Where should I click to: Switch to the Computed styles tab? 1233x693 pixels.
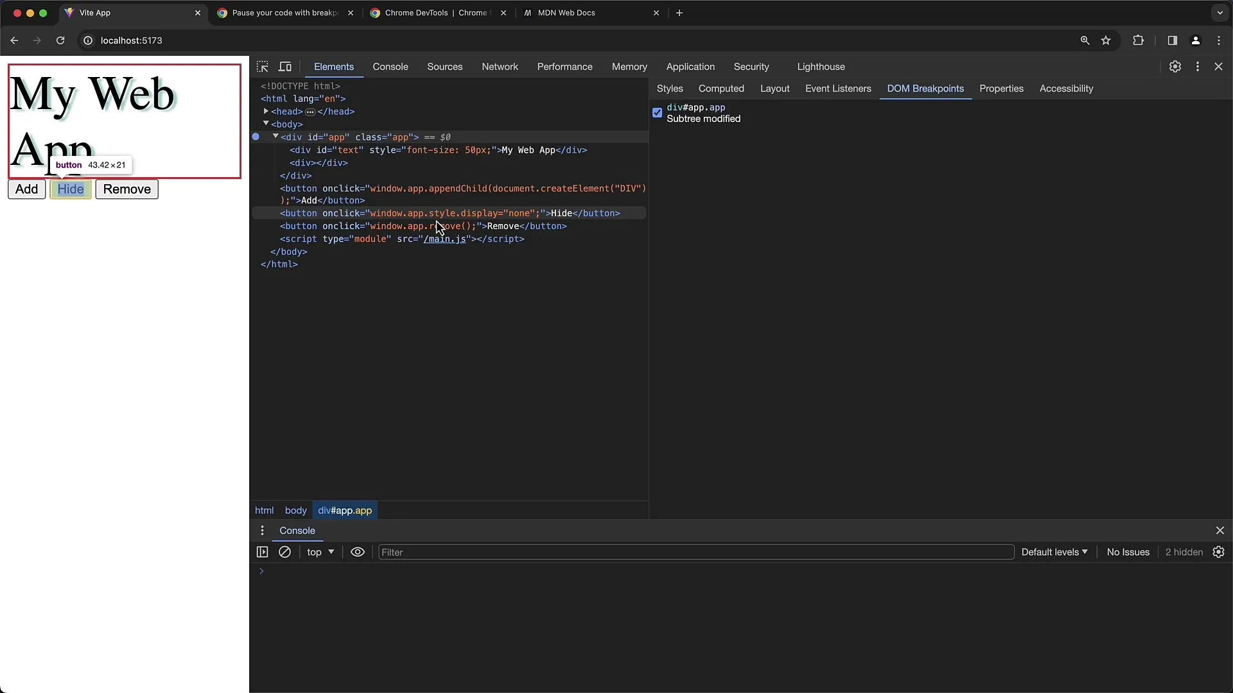coord(720,88)
